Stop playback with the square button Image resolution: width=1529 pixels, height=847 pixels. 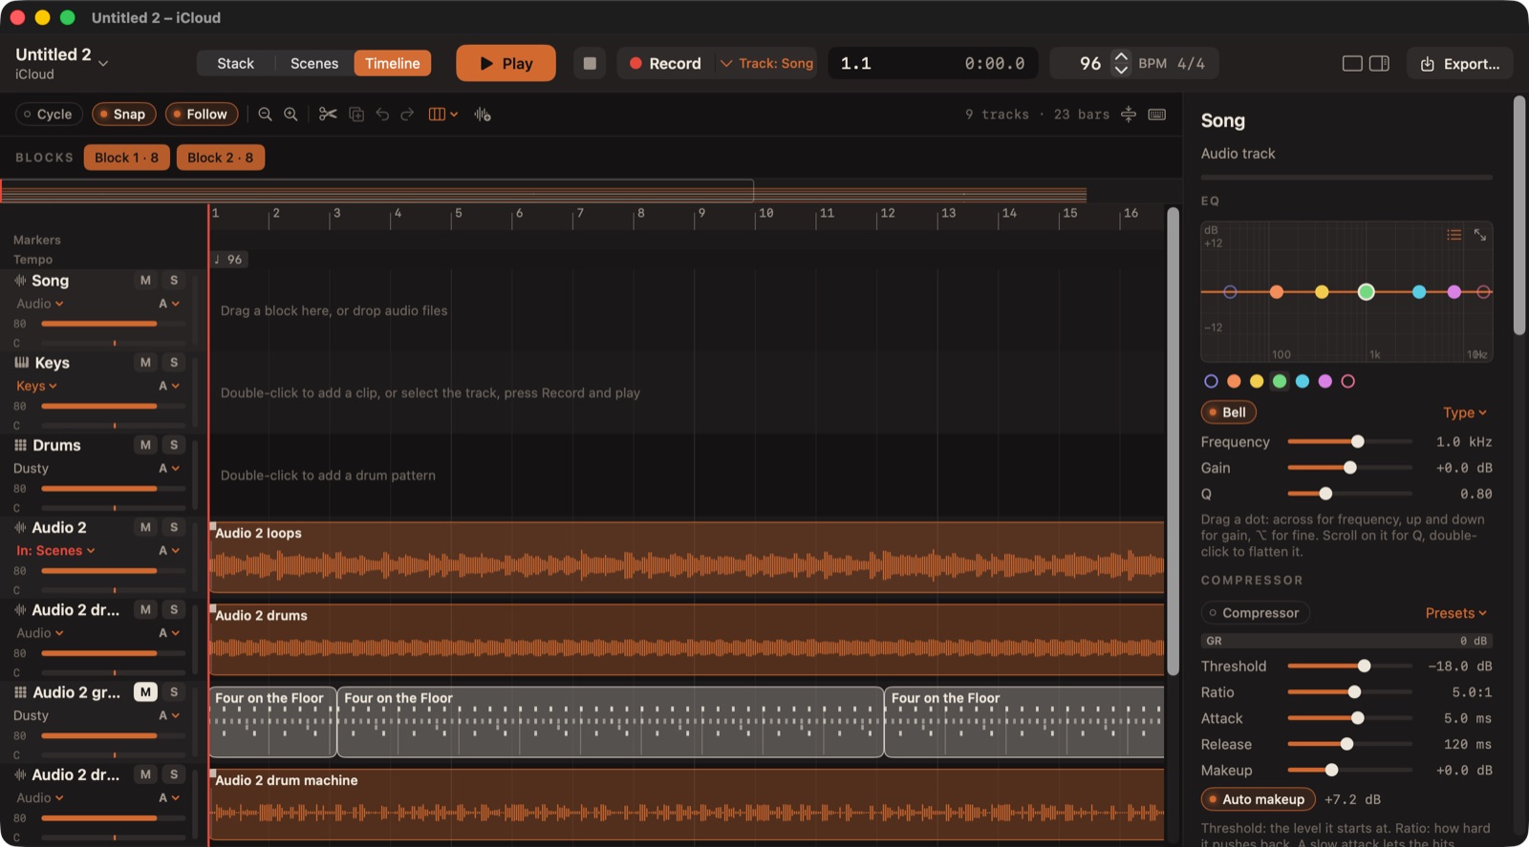(590, 63)
